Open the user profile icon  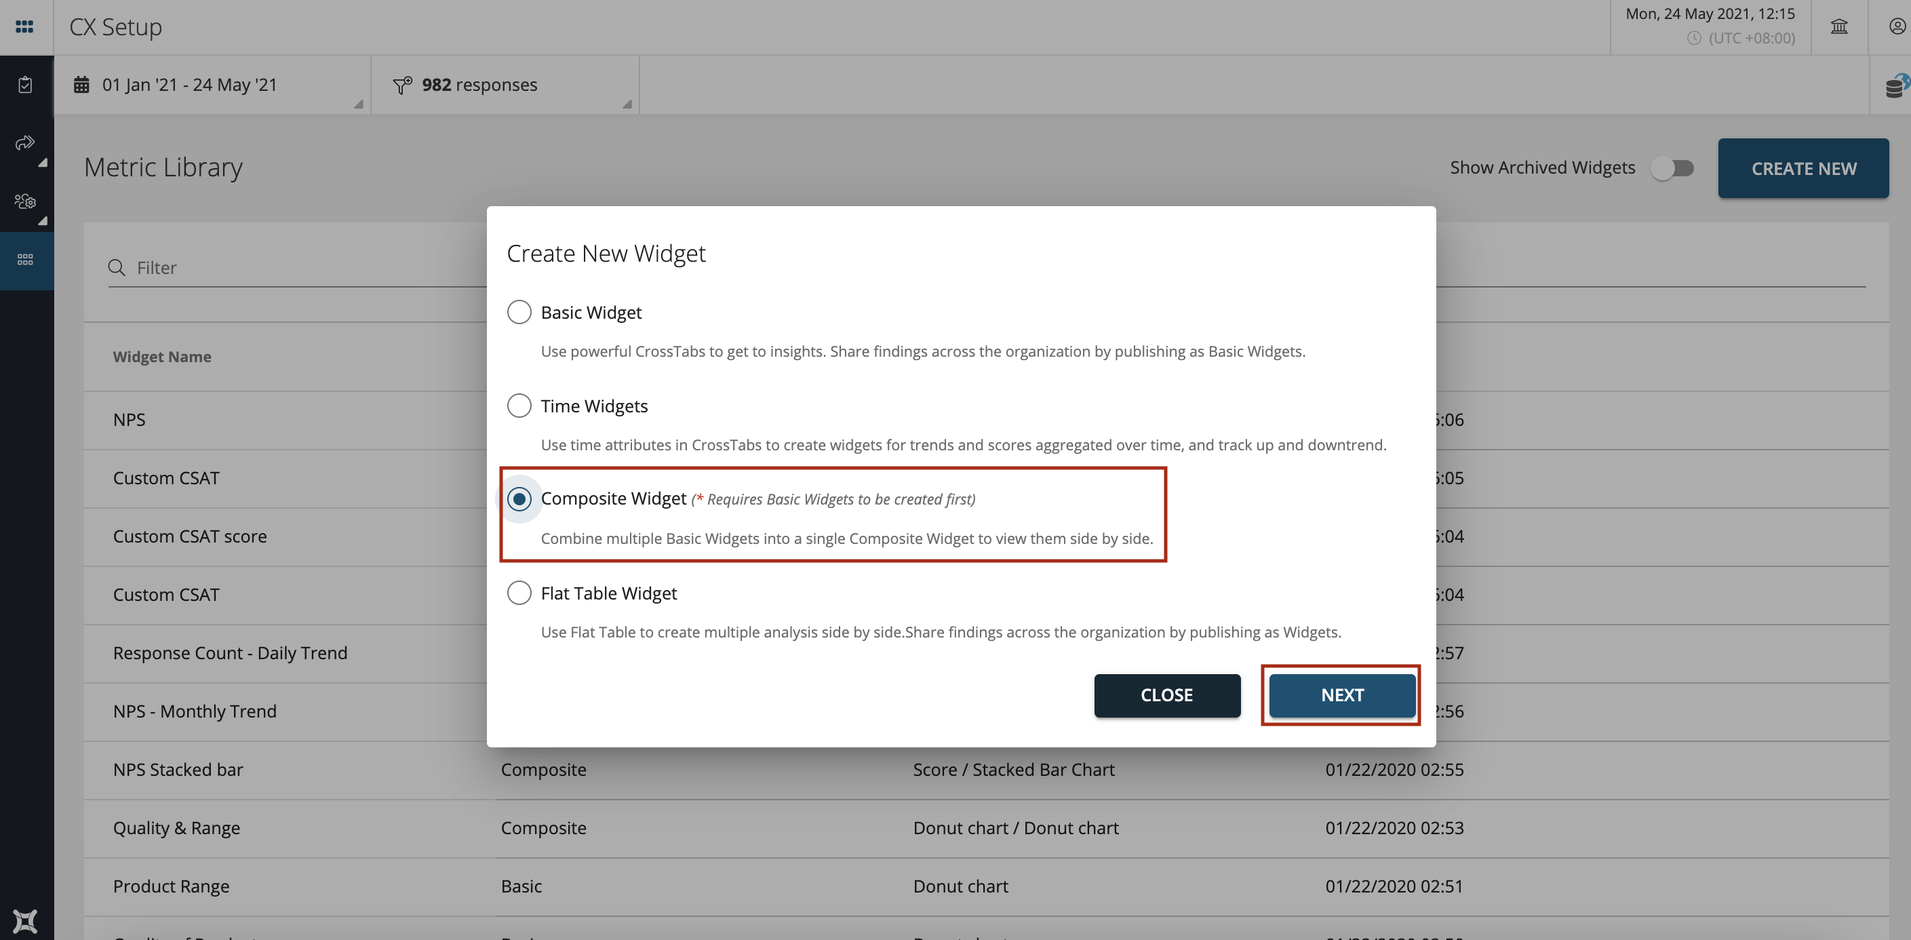[1897, 26]
